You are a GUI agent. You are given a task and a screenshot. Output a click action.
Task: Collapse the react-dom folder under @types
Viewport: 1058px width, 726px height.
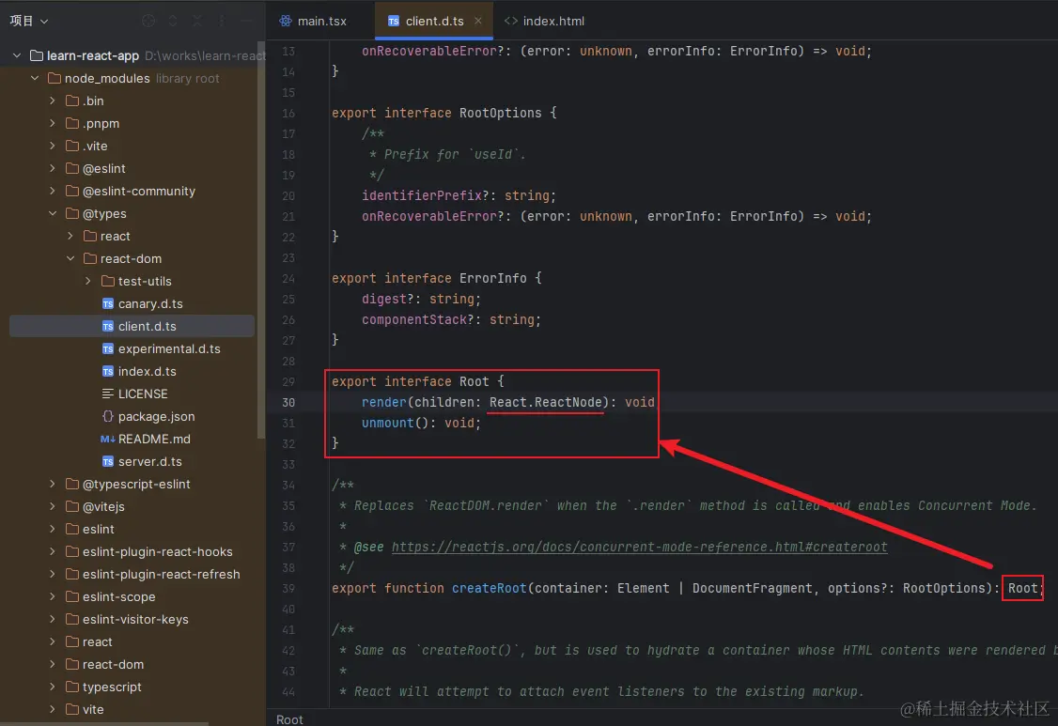70,258
